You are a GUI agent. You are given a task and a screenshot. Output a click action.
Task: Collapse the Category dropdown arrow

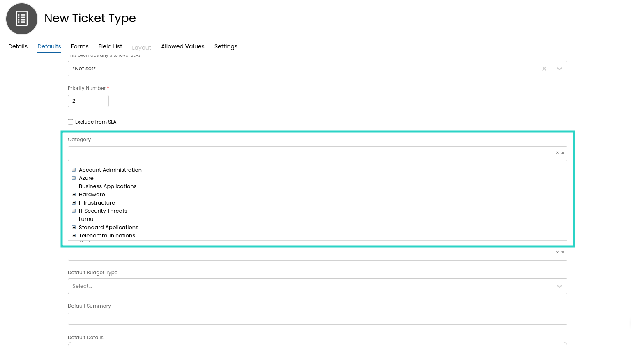tap(563, 153)
